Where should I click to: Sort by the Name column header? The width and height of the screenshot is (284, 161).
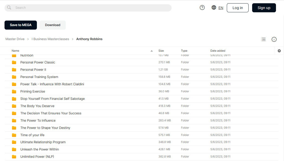point(15,51)
